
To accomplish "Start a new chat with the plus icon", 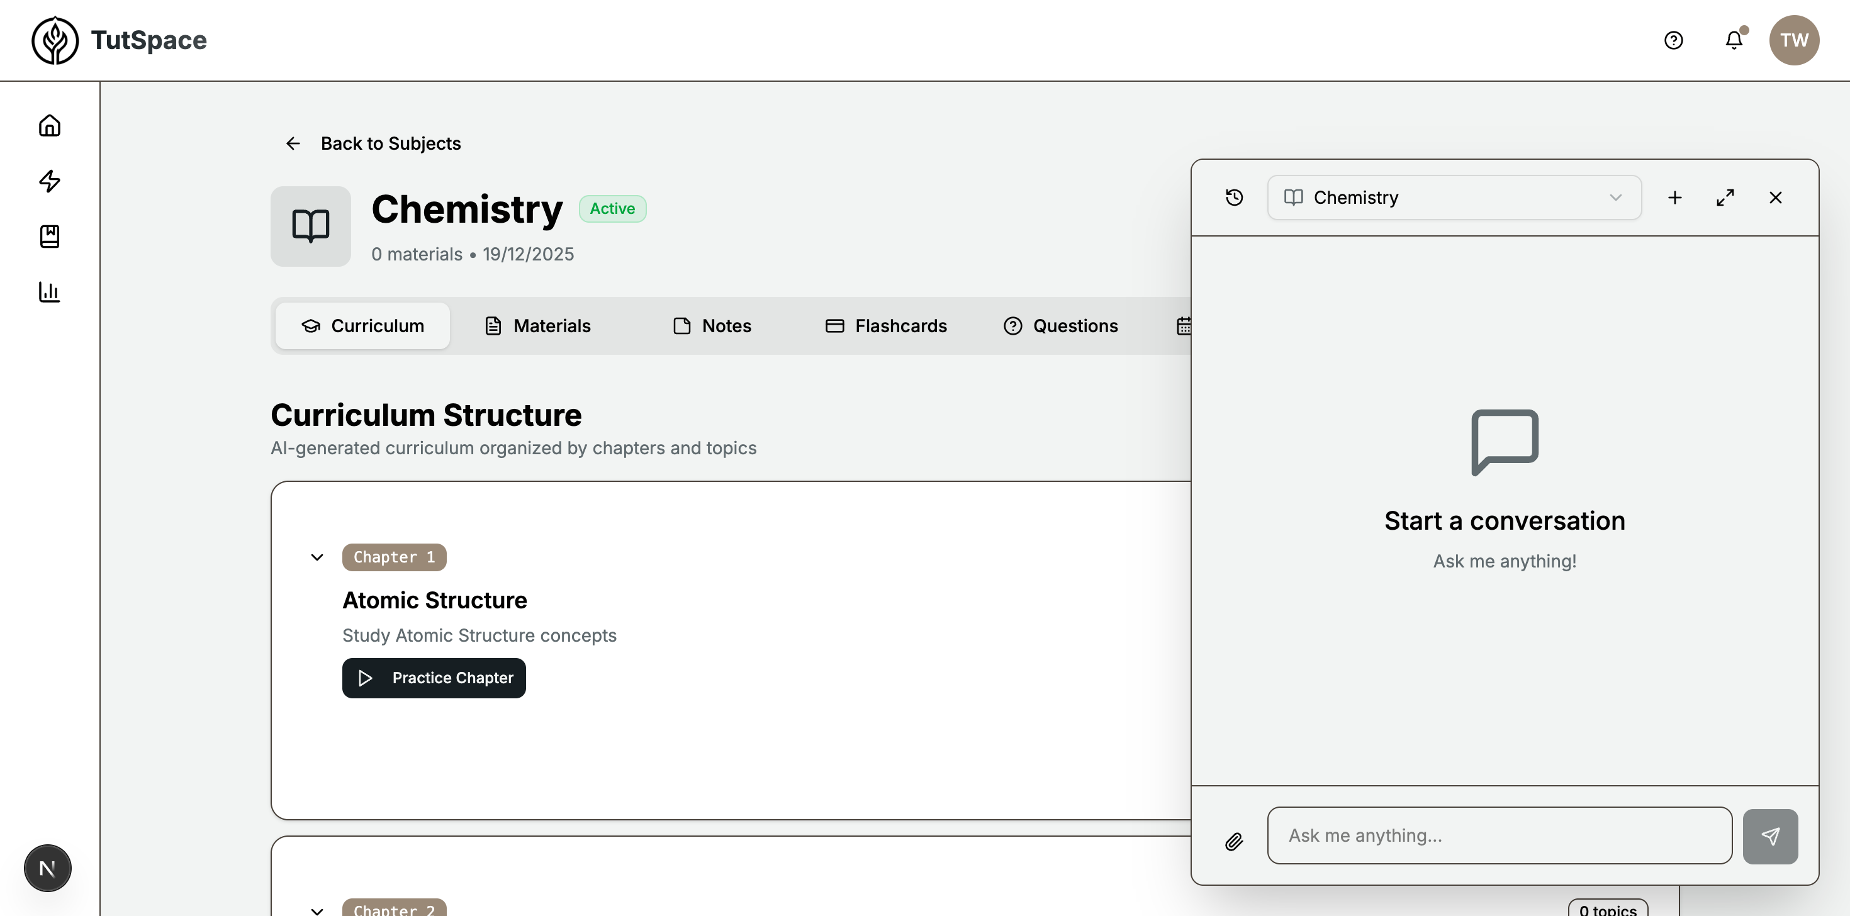I will point(1675,198).
